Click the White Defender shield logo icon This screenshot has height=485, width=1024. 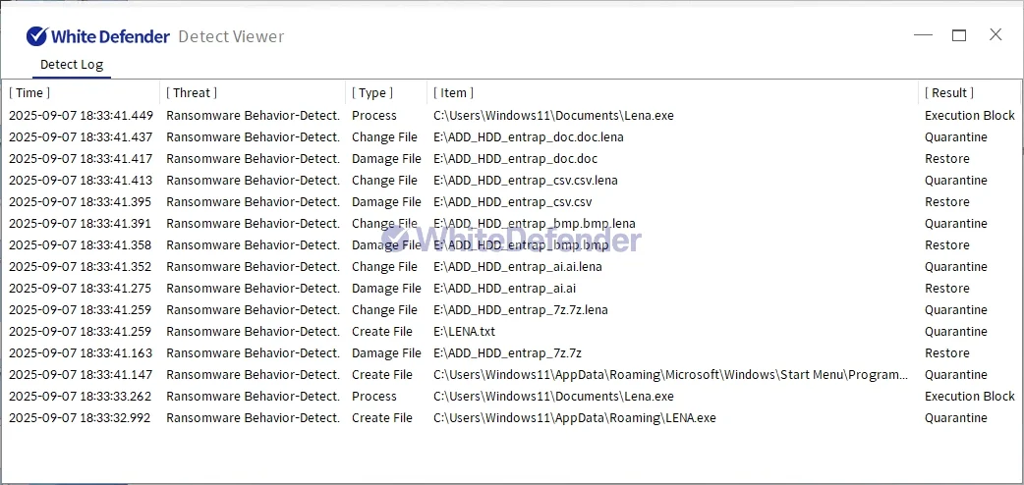[36, 36]
